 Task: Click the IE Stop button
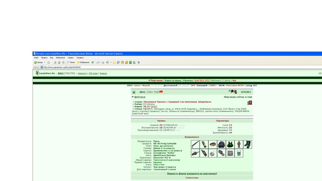pos(55,62)
